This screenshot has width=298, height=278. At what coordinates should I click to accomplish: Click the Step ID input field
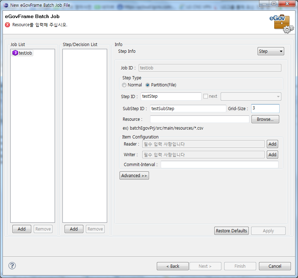171,96
